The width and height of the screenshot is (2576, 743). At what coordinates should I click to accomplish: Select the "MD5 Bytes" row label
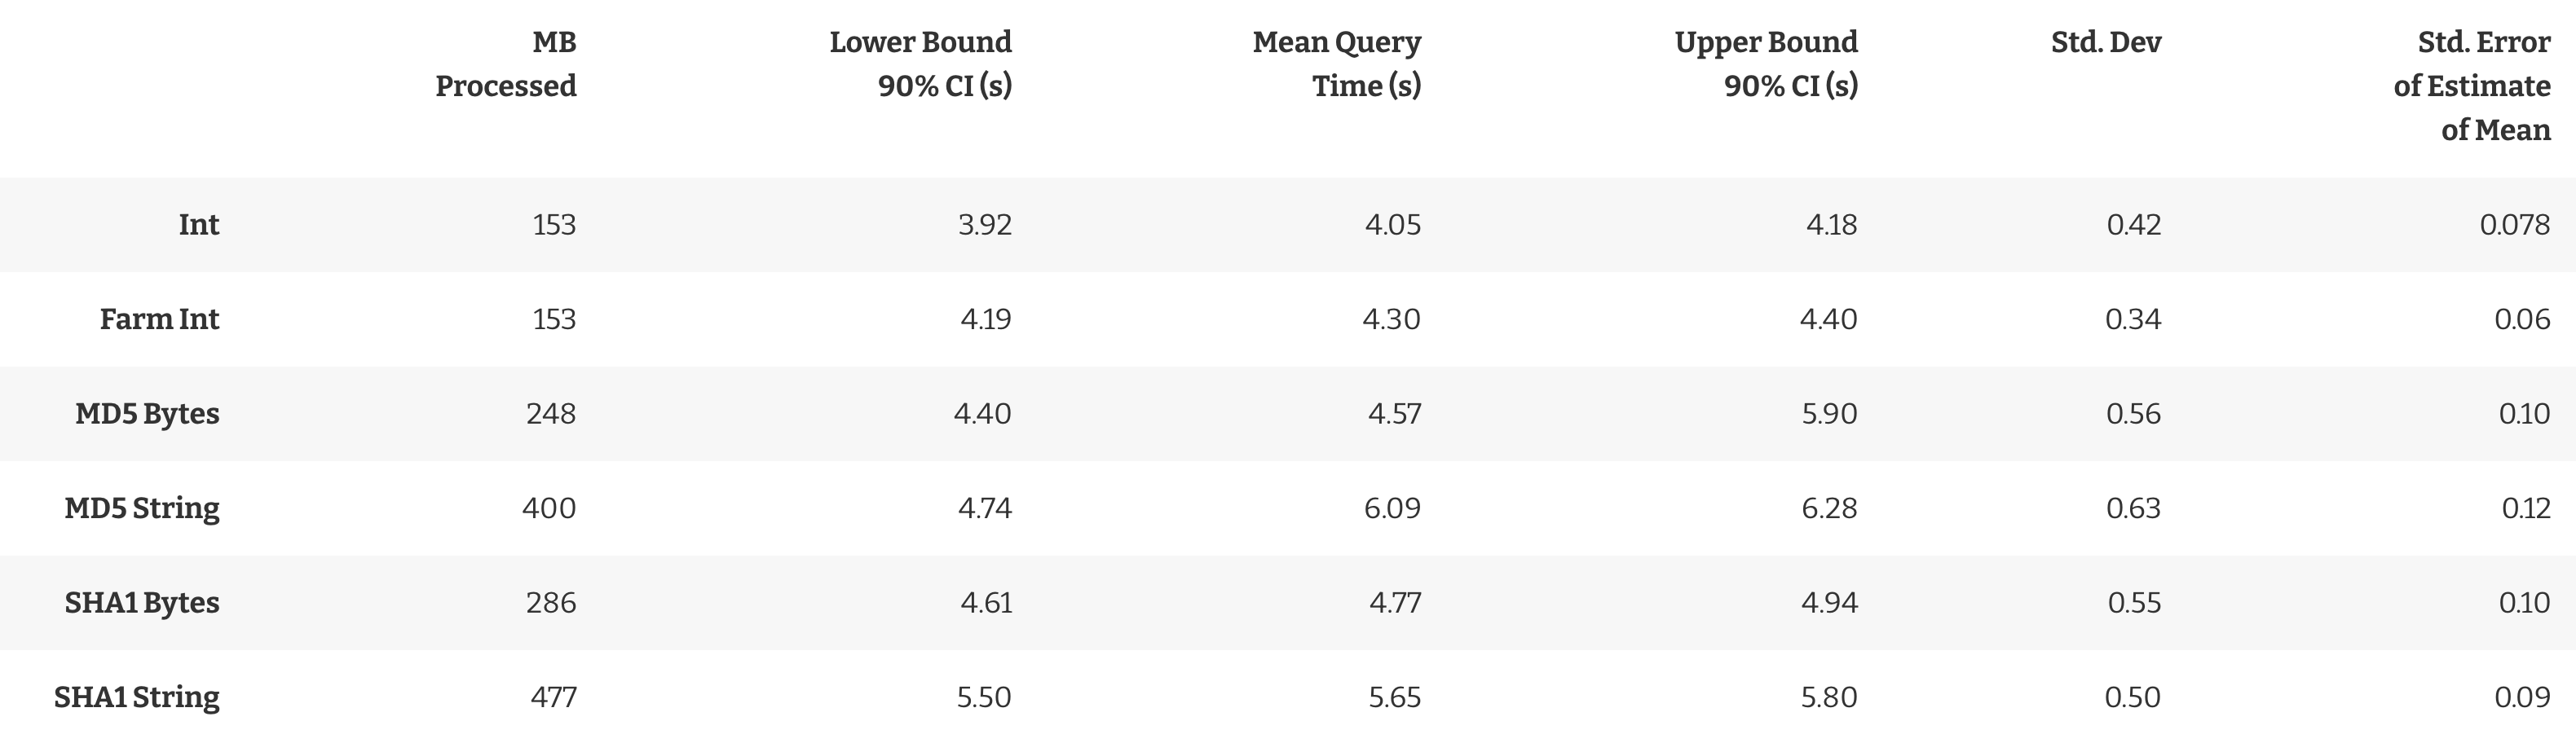[x=147, y=414]
